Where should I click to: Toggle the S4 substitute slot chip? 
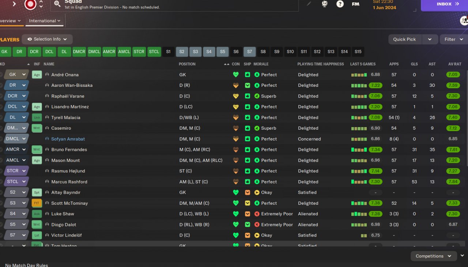click(x=209, y=52)
